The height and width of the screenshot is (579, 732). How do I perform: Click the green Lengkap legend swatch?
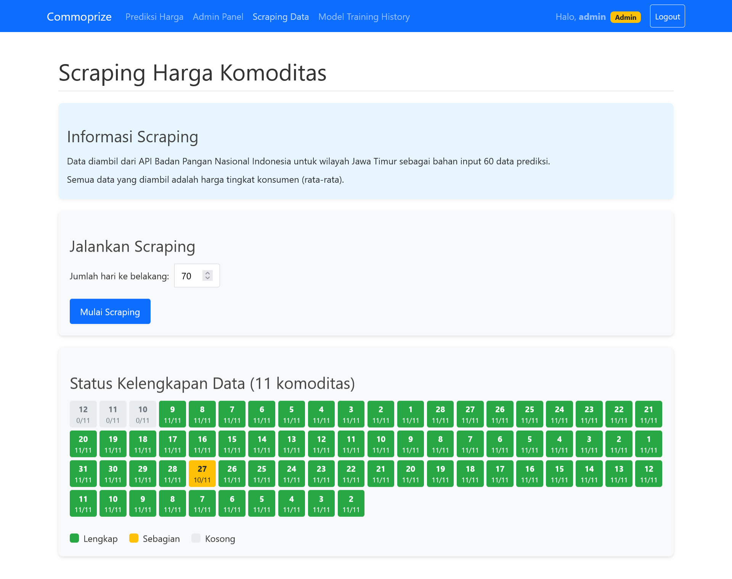click(74, 538)
